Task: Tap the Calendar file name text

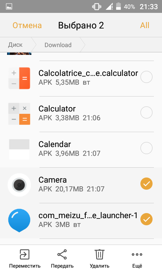Action: click(55, 144)
